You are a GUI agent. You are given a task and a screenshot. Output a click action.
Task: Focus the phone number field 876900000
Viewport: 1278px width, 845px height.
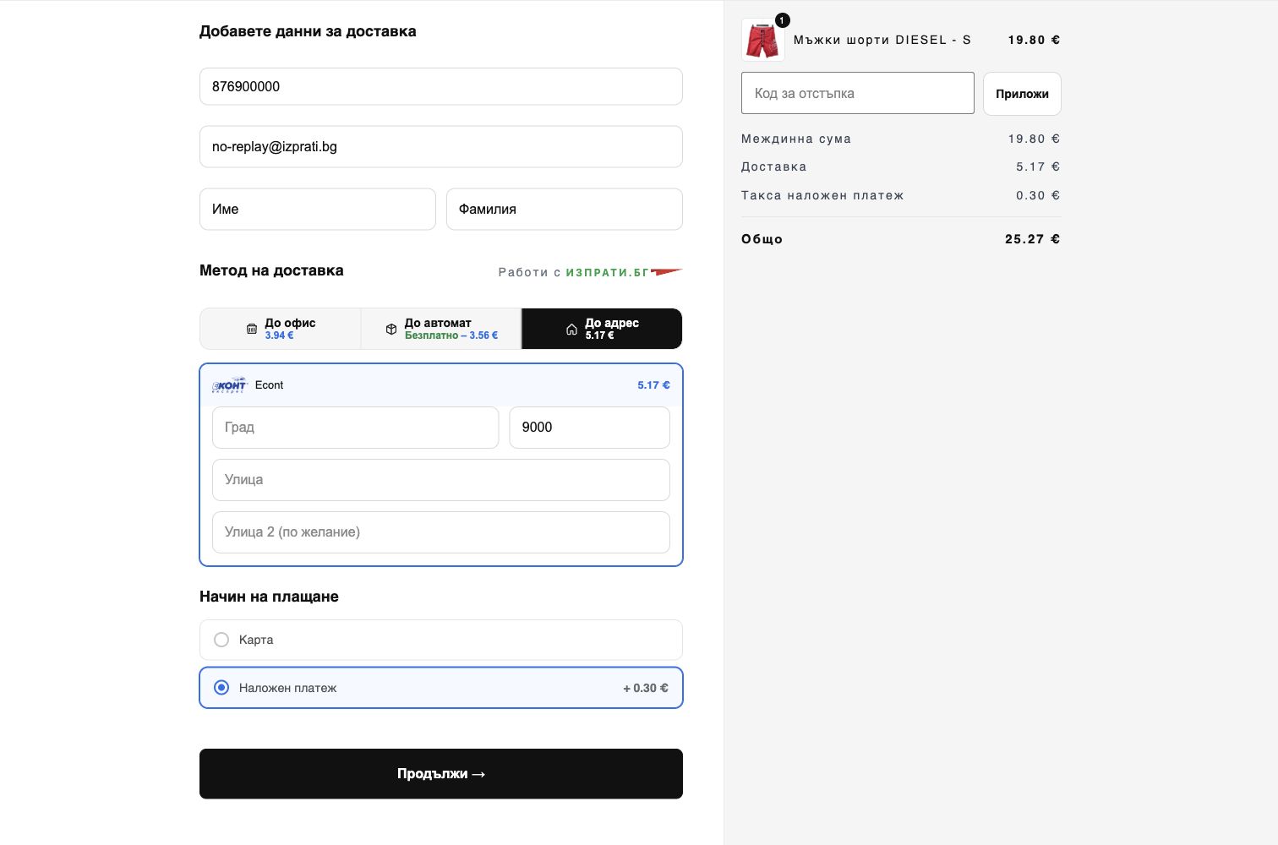(x=441, y=86)
